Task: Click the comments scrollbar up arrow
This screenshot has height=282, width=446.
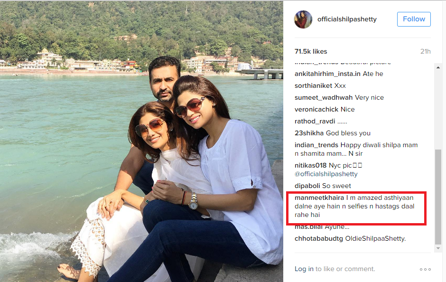Action: (438, 67)
